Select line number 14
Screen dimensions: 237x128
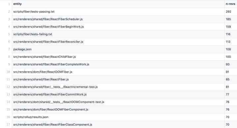[8, 102]
